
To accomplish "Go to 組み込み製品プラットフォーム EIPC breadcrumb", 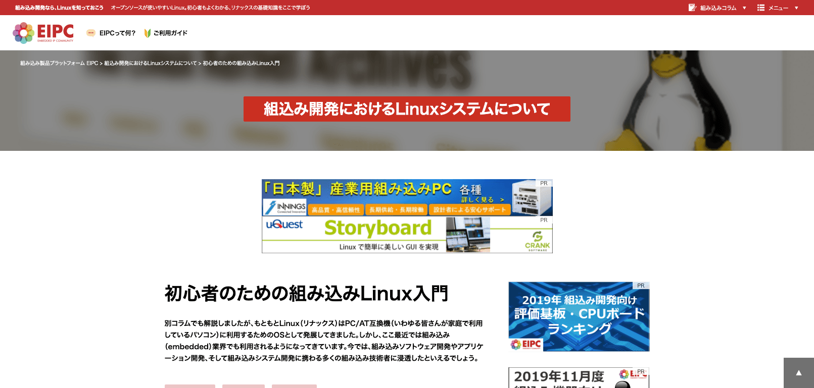I will tap(59, 64).
